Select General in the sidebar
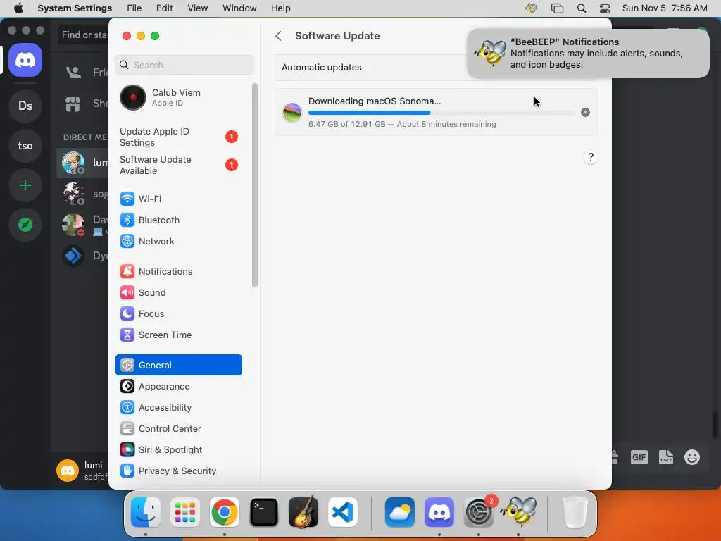This screenshot has width=721, height=541. (178, 365)
